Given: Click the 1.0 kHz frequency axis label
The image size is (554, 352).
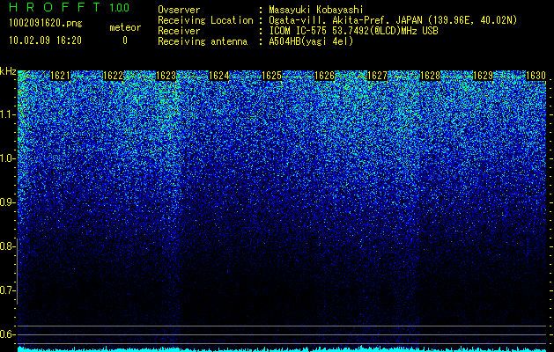Looking at the screenshot, I should 7,158.
